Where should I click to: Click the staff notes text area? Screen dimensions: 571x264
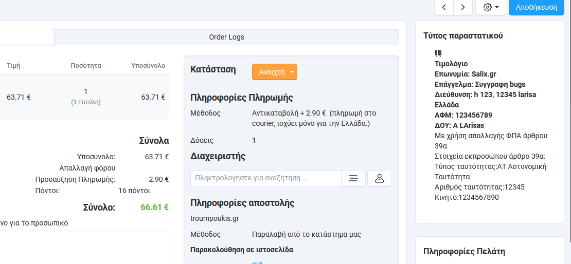pos(84,247)
